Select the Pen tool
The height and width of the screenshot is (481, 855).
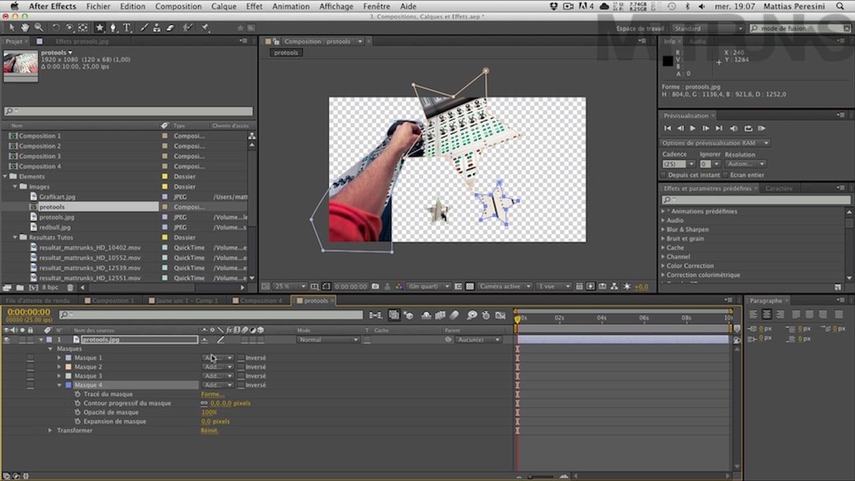point(113,28)
